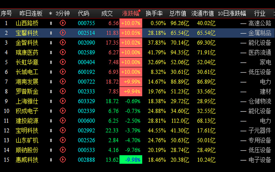
Task: Click stock code 603329
Action: pyautogui.click(x=86, y=101)
